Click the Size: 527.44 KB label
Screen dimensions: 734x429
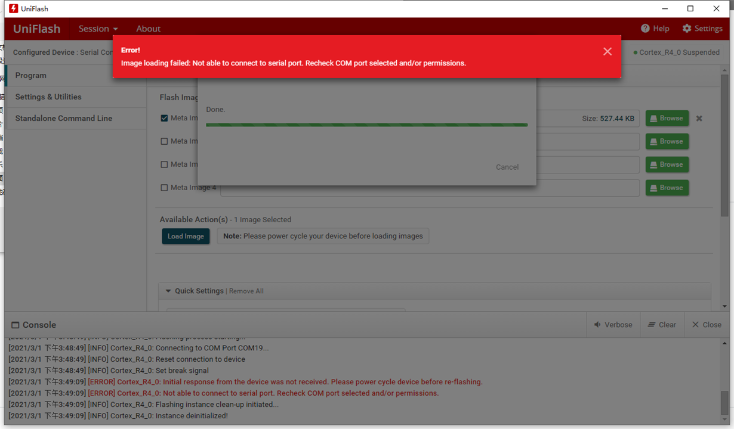609,119
